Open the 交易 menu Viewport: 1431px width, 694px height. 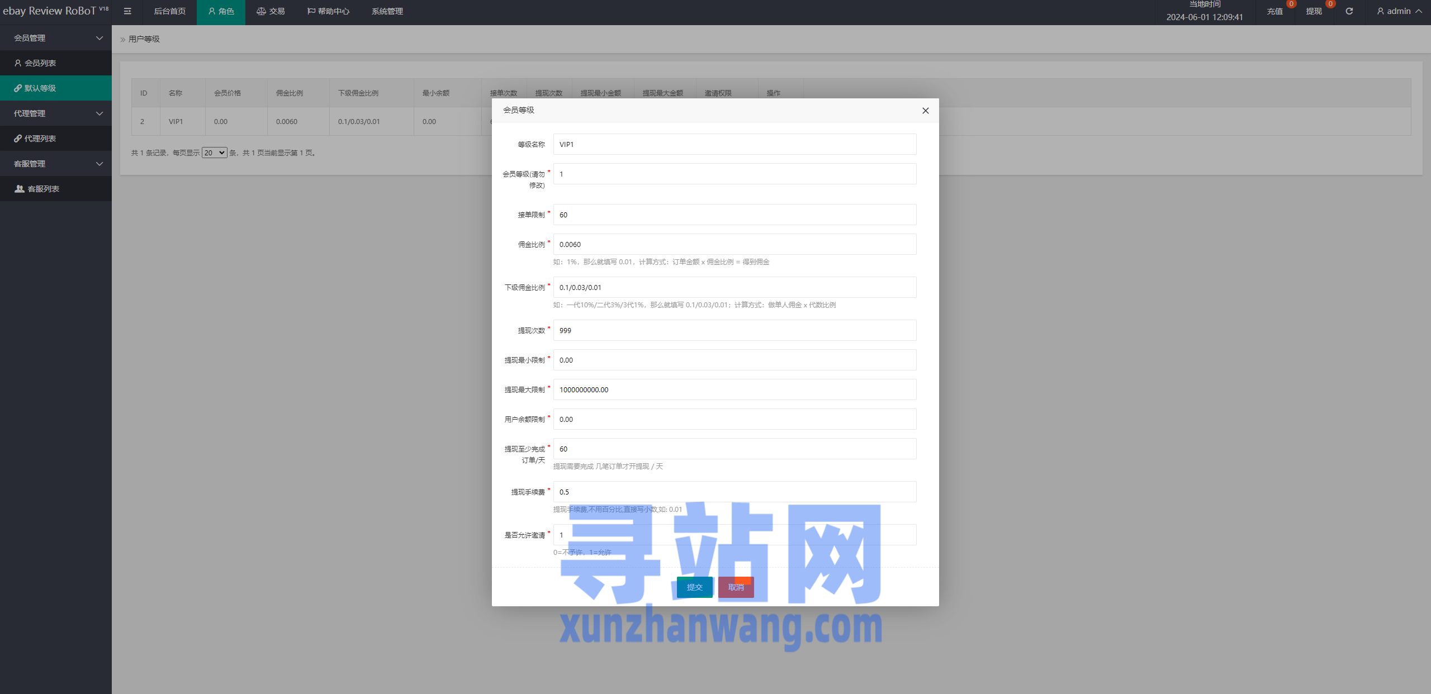(271, 11)
